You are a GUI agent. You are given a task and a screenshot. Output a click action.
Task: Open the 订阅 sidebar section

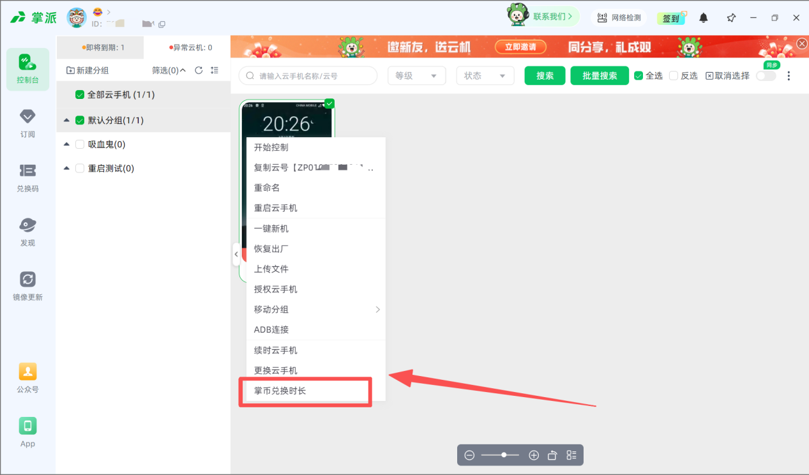tap(27, 123)
